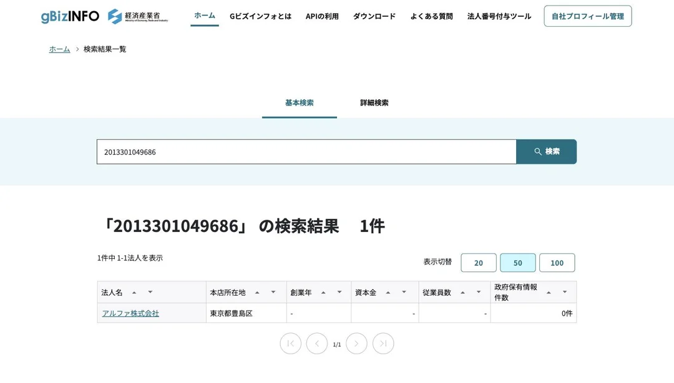
Task: Click the ホーム breadcrumb link
Action: click(59, 49)
